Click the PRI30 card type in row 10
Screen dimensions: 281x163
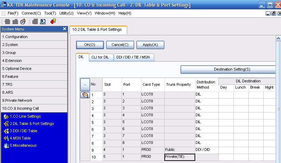point(152,157)
